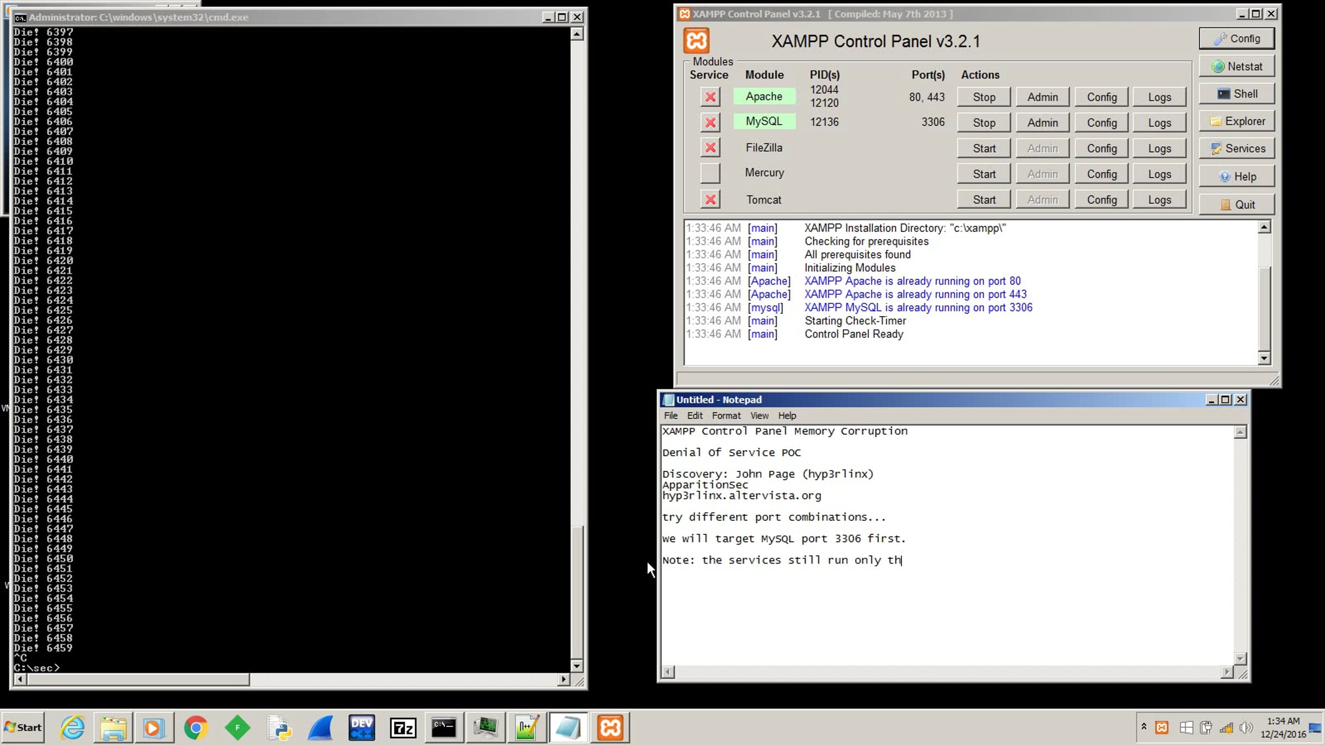Click inside the Notepad text after 'only th'
This screenshot has width=1325, height=745.
[902, 560]
